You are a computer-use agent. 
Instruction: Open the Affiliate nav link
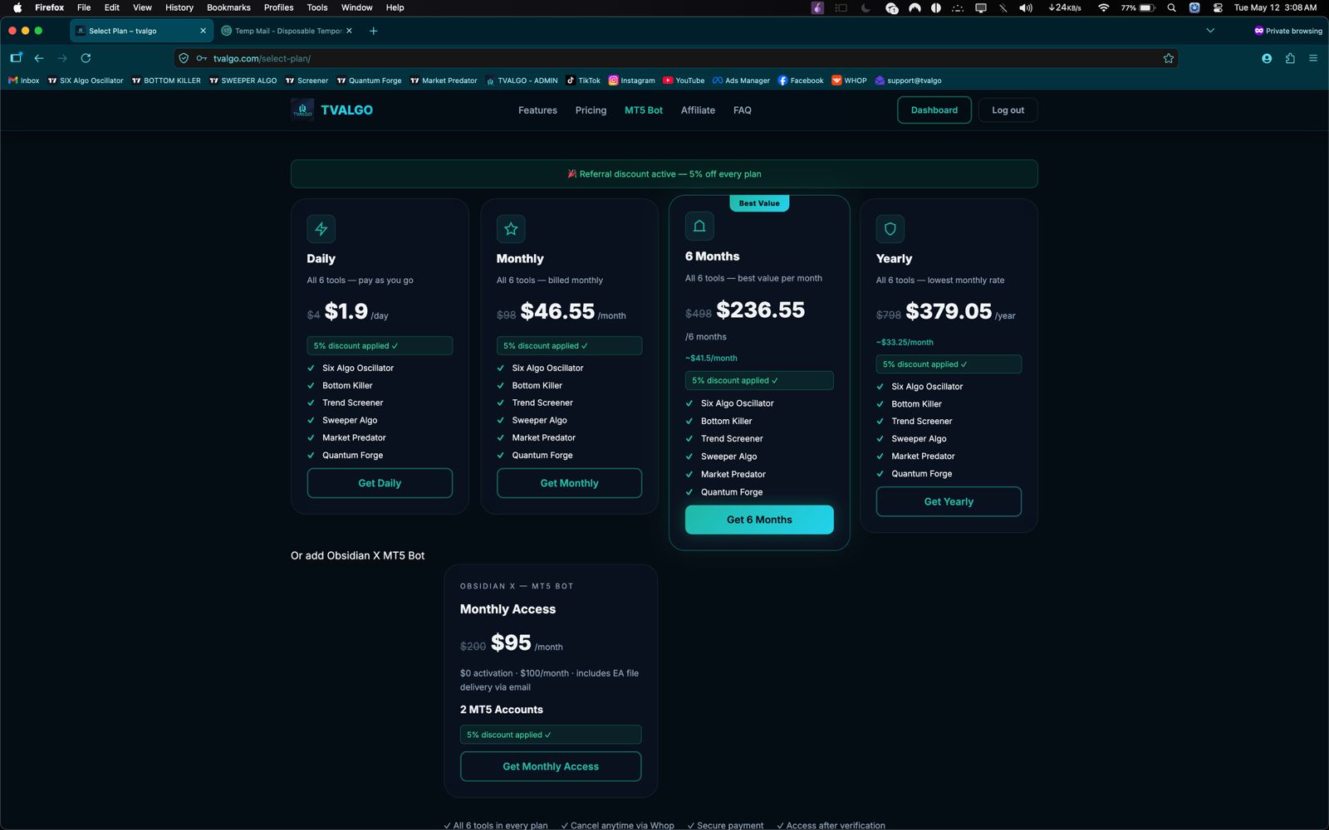coord(698,110)
